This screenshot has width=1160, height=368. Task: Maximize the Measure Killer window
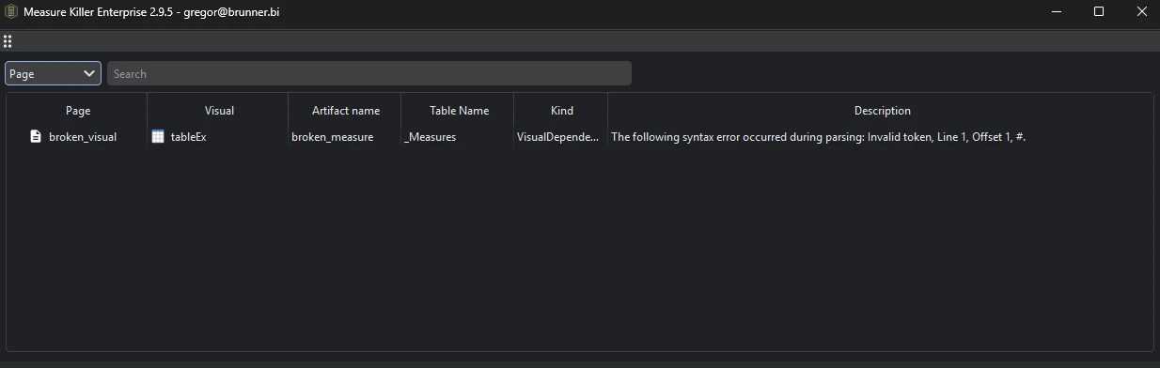(x=1099, y=12)
